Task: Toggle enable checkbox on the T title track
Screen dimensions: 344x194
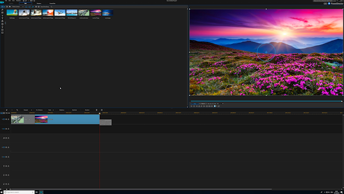Action: coord(6,166)
